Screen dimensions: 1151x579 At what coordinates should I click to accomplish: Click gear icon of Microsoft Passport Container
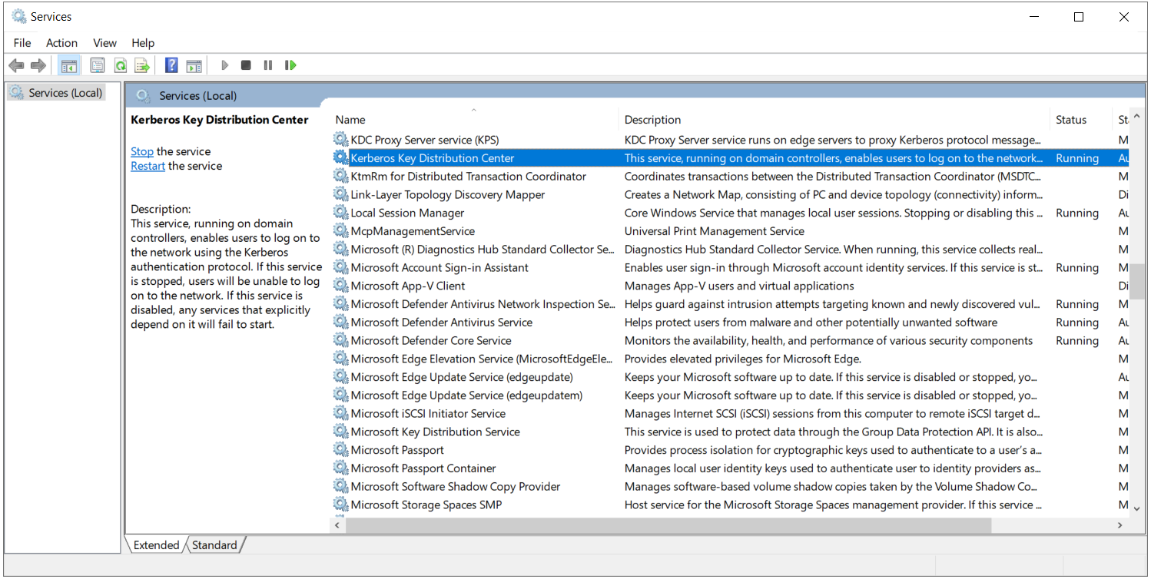point(340,468)
